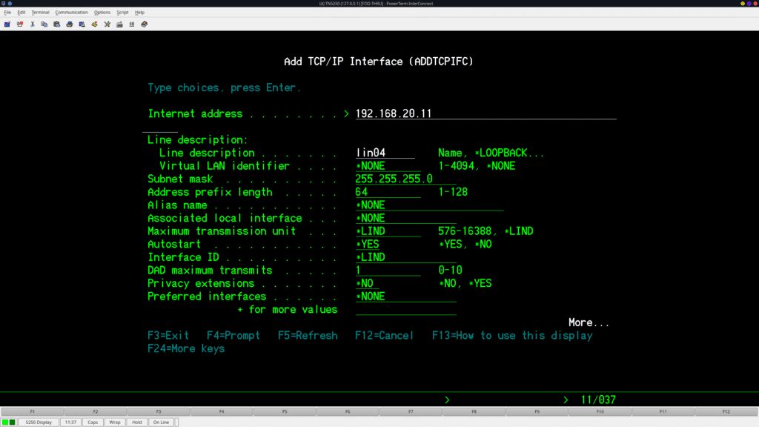Viewport: 759px width, 427px height.
Task: Click the F12 soft key button
Action: pos(726,411)
